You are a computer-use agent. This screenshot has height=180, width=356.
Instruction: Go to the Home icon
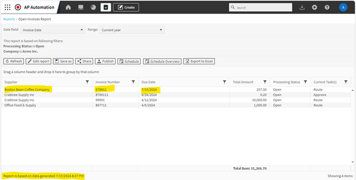[68, 7]
